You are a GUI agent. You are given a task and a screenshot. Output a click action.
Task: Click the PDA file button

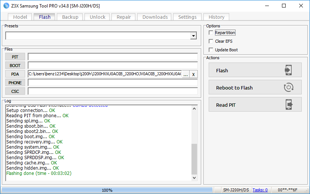tap(15, 74)
